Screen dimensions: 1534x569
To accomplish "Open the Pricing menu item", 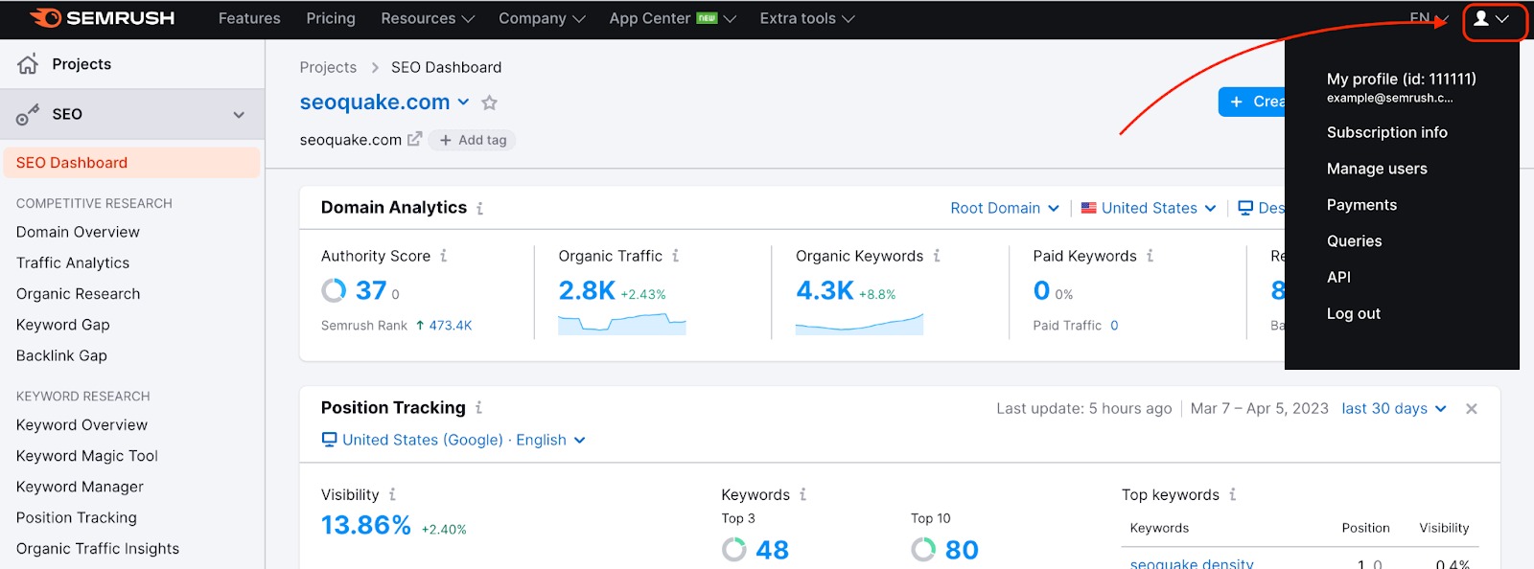I will point(331,18).
